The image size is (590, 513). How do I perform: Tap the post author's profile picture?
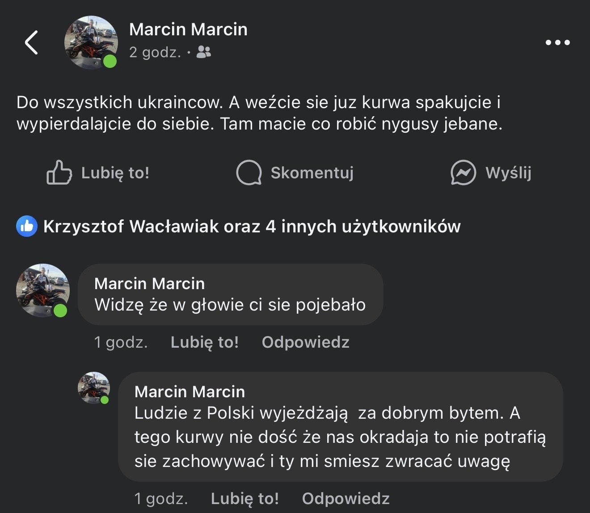pos(91,42)
